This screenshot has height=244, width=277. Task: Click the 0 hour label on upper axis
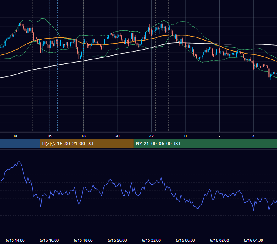[x=185, y=136]
